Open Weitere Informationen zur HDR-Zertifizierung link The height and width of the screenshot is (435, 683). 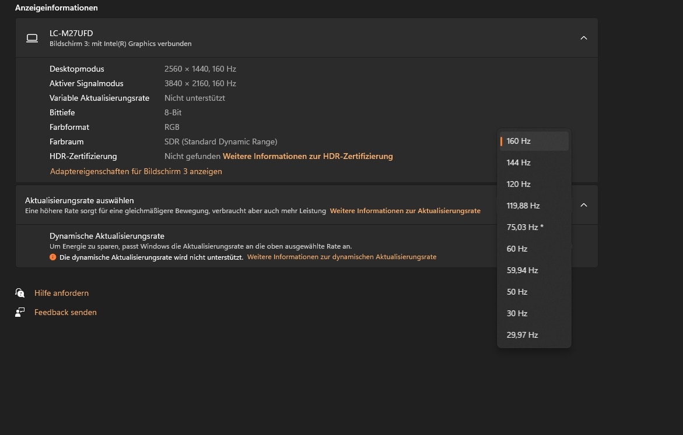pos(307,156)
